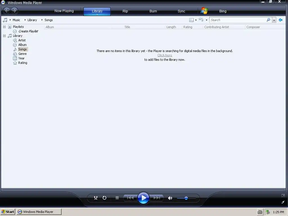Switch to the Burn tab

[153, 11]
